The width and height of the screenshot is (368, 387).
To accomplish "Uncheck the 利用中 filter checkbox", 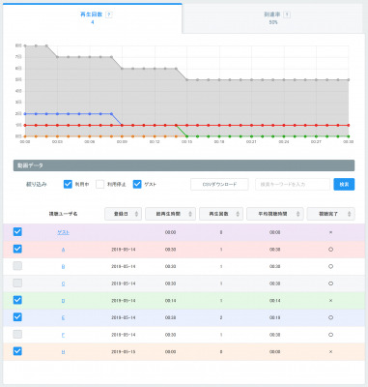I will [x=68, y=184].
